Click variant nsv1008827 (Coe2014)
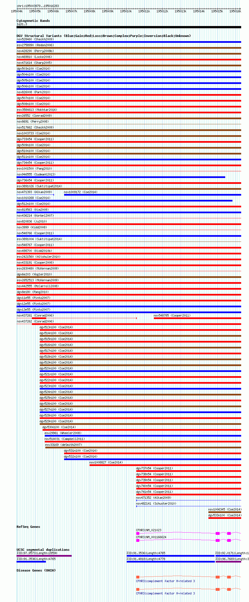The height and width of the screenshot is (602, 249). 106,462
